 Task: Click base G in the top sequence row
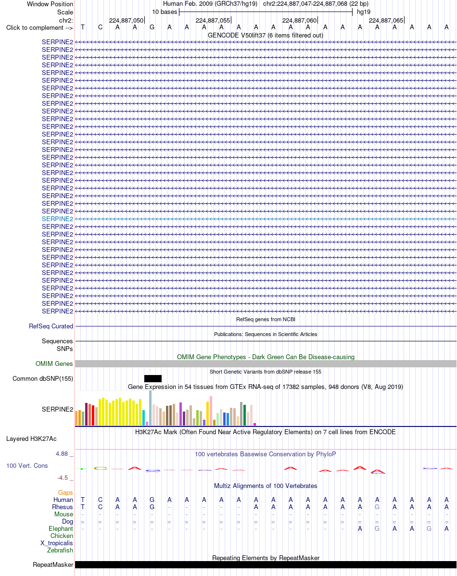pyautogui.click(x=152, y=27)
